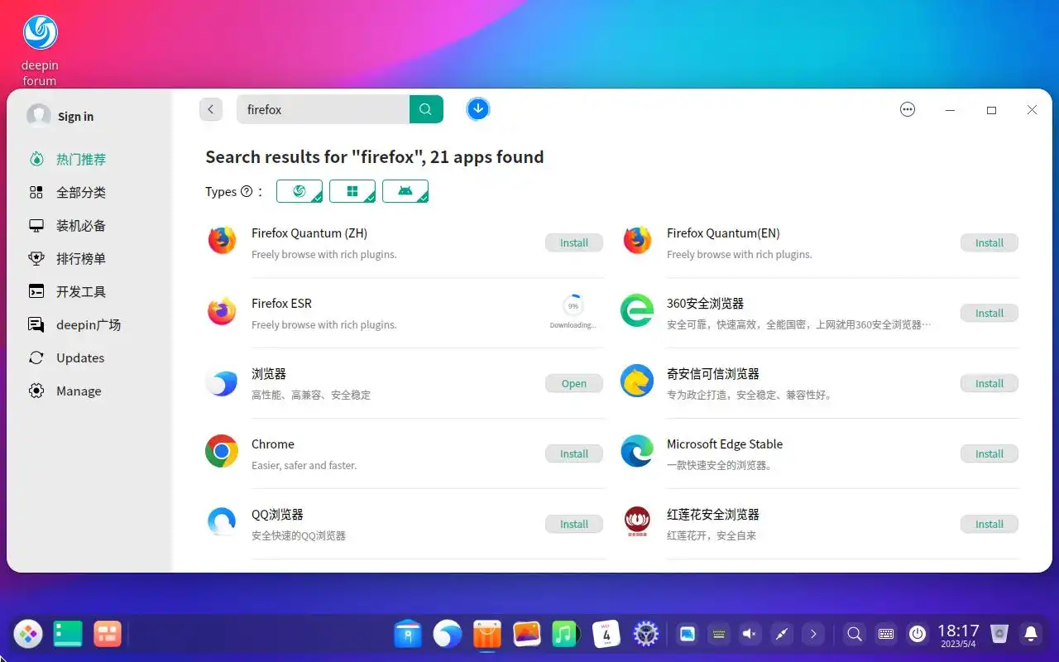Image resolution: width=1059 pixels, height=662 pixels.
Task: Open the file manager in the dock
Action: point(408,634)
